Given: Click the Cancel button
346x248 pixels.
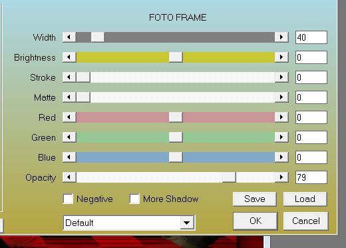Looking at the screenshot, I should (x=305, y=221).
